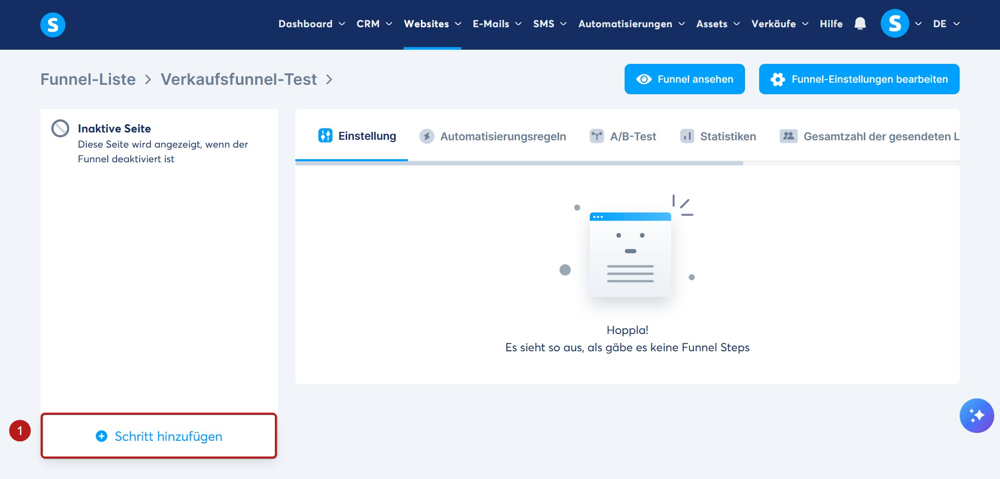This screenshot has height=479, width=1000.
Task: Click the systeme.io logo in header
Action: click(53, 25)
